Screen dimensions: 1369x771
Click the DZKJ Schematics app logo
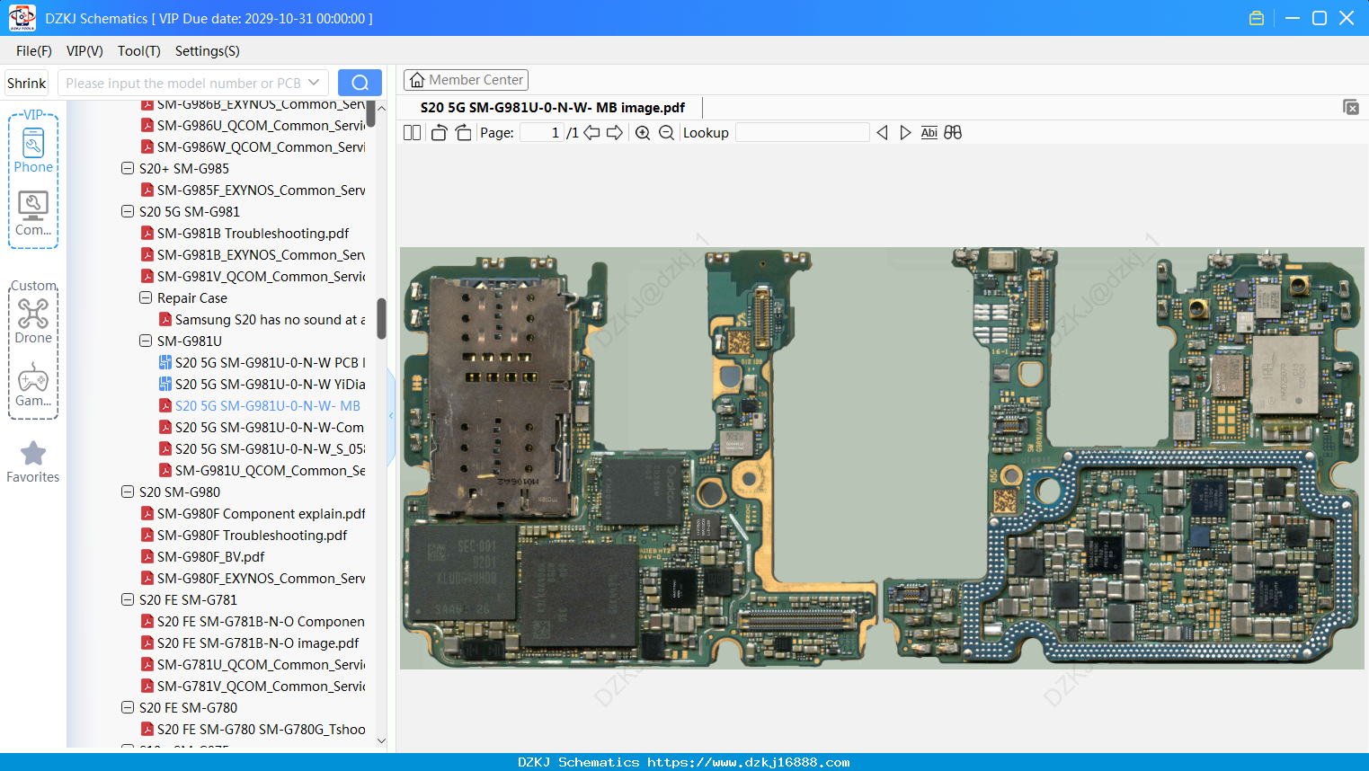point(22,18)
